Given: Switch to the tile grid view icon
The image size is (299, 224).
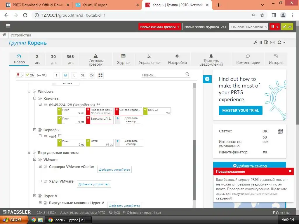Looking at the screenshot, I should 100,76.
